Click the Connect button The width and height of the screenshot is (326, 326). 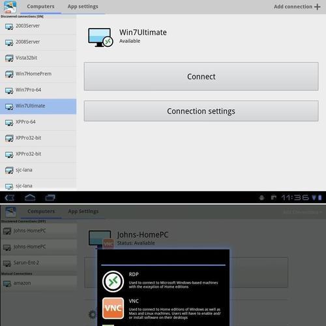201,76
